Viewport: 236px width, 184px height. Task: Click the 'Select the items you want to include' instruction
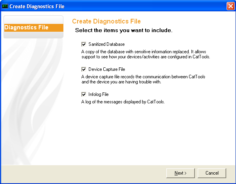coord(124,30)
